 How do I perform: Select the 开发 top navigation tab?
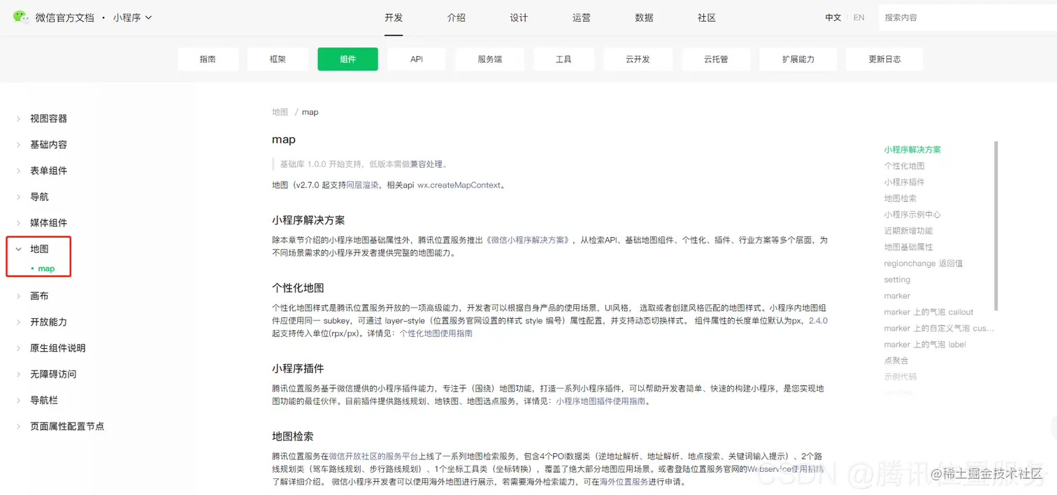394,17
